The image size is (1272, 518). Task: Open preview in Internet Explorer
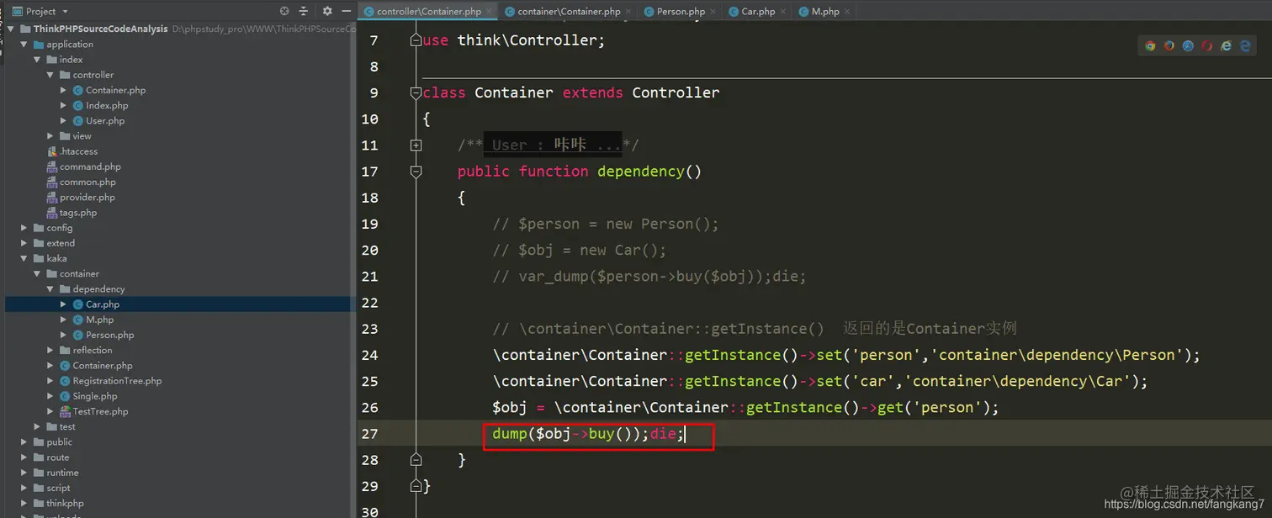[x=1226, y=46]
